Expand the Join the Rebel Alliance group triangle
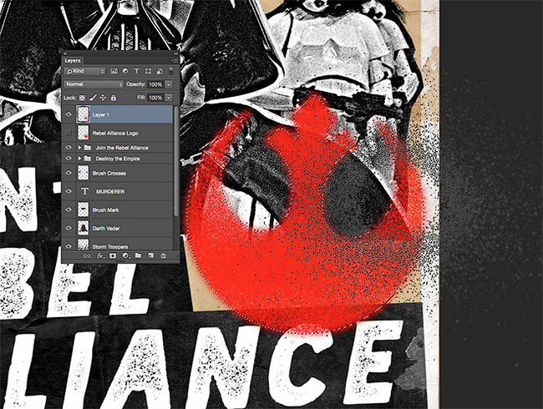Viewport: 543px width, 409px height. click(79, 148)
